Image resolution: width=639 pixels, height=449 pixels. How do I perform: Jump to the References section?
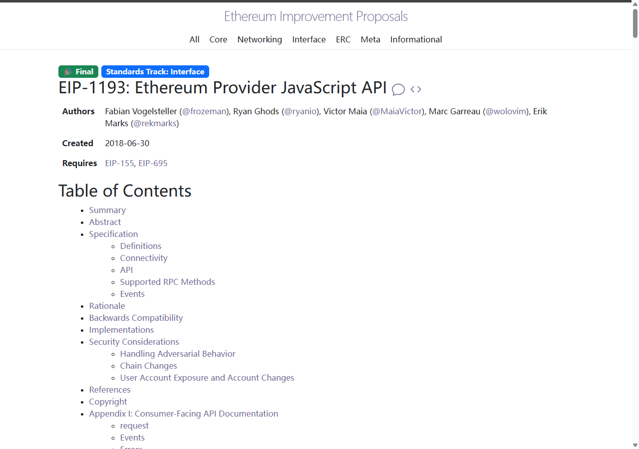click(x=110, y=390)
